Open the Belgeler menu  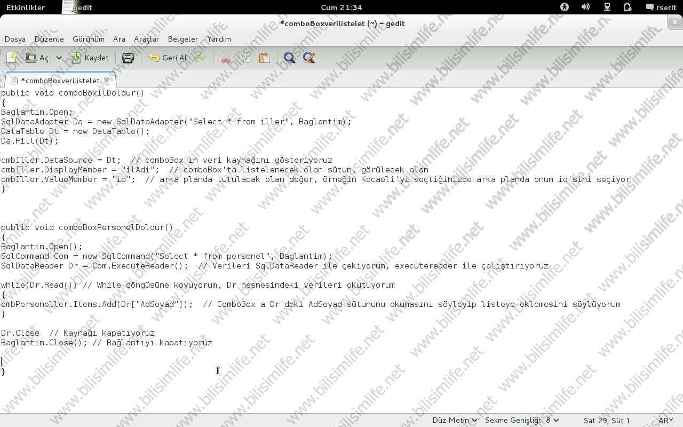tap(183, 39)
